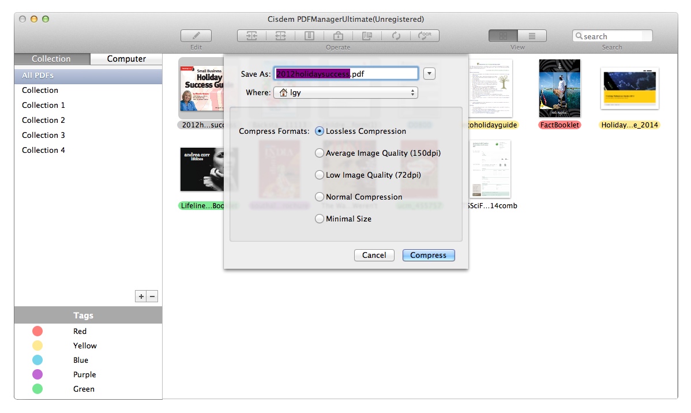Image resolution: width=691 pixels, height=413 pixels.
Task: Switch to the Computer tab
Action: (126, 59)
